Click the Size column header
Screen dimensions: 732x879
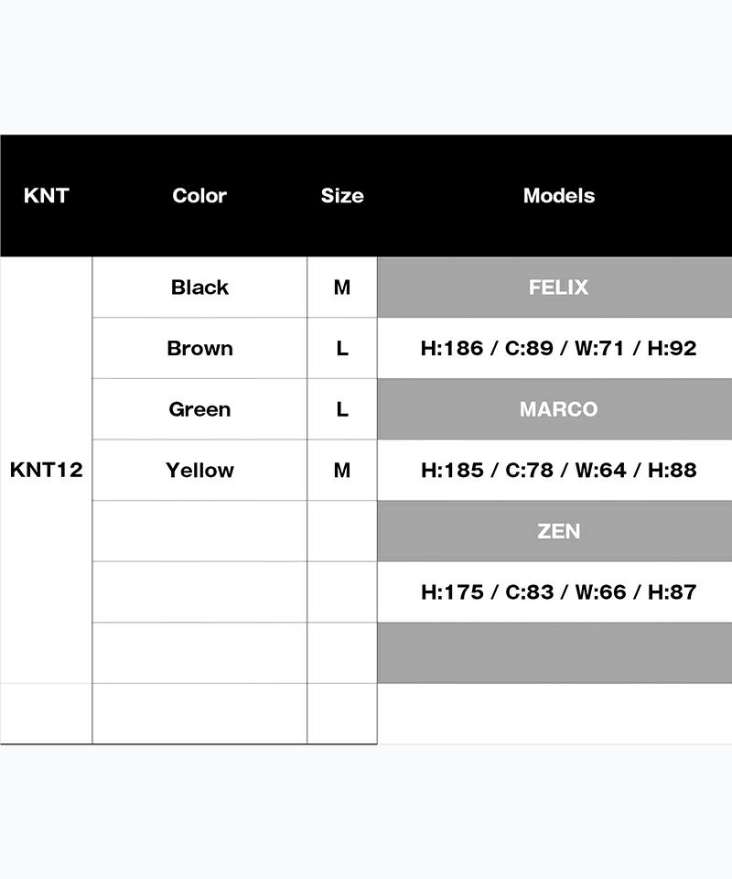[342, 195]
